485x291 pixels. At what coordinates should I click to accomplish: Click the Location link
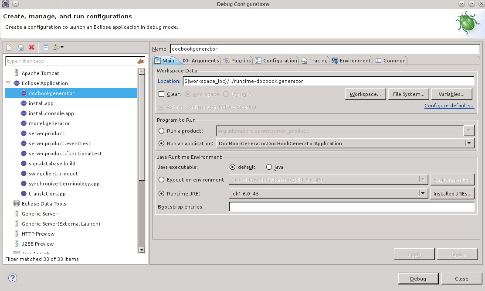point(169,81)
